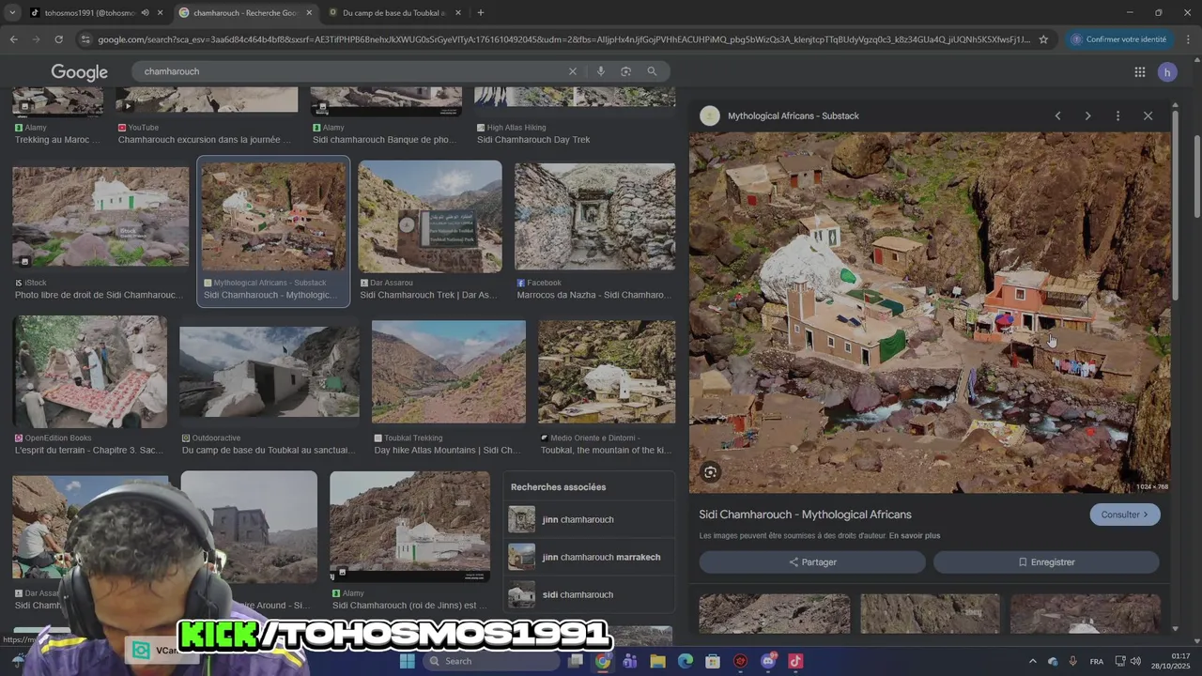Select related search 'sidi chamharouch'
This screenshot has height=676, width=1202.
pos(589,594)
